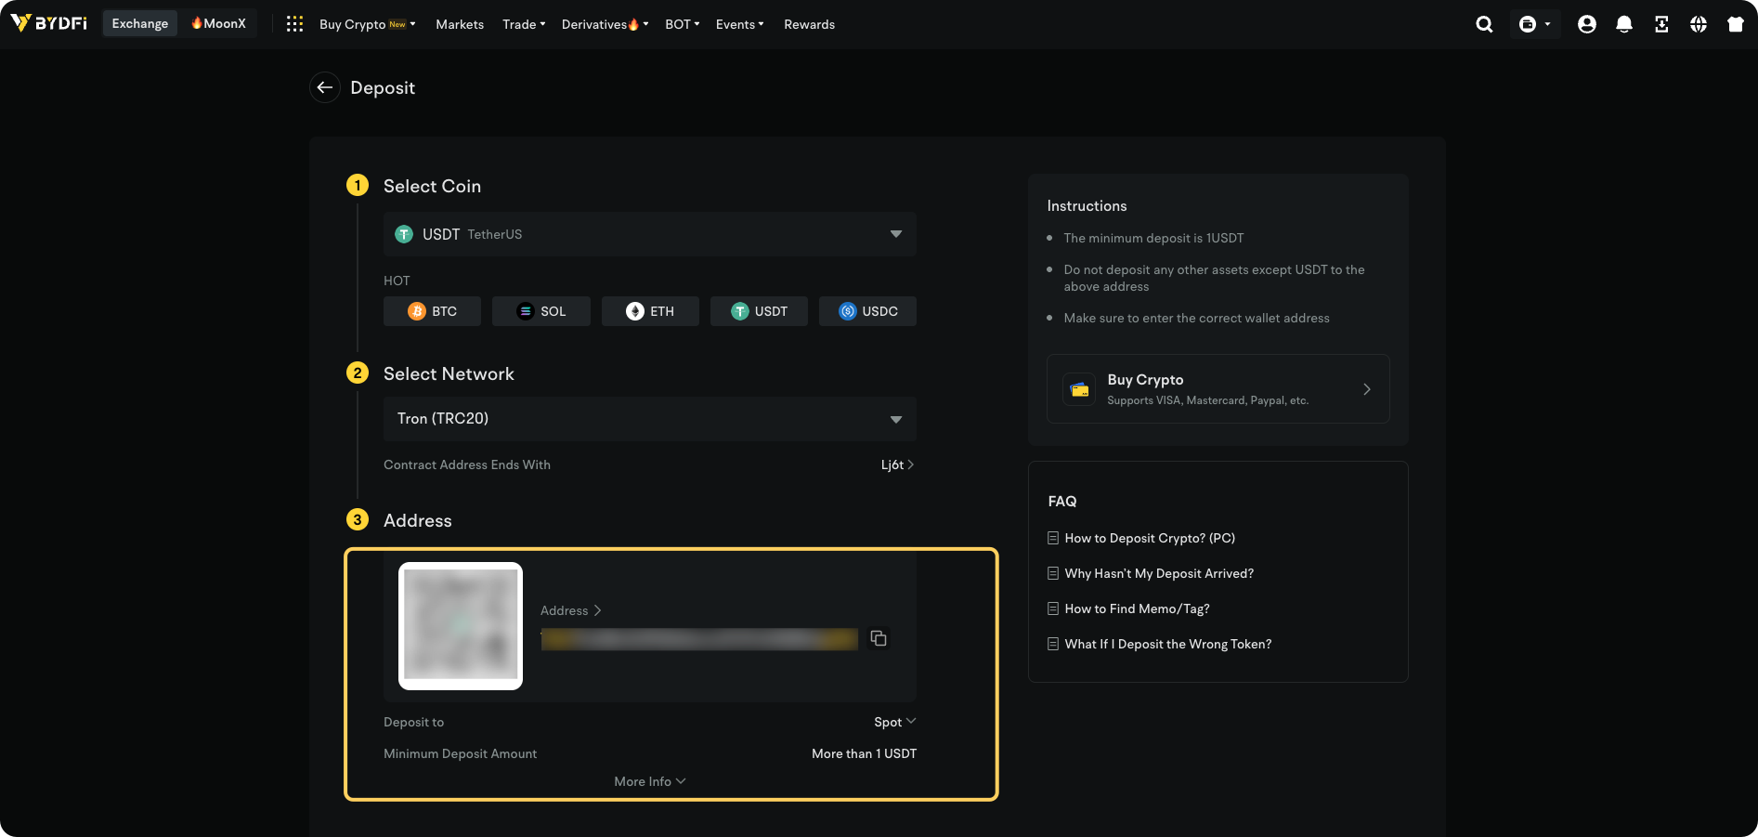Click the search magnifier icon
This screenshot has height=837, width=1758.
point(1484,24)
